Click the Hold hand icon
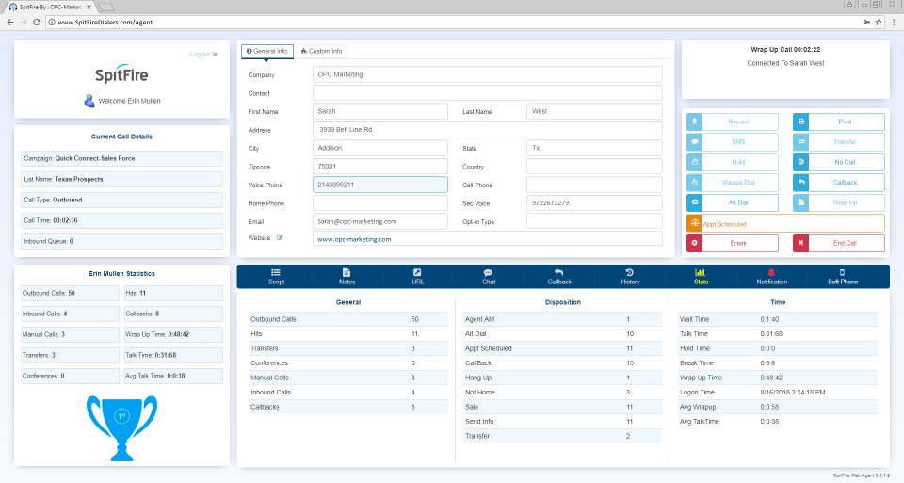Viewport: 904px width, 483px height. point(694,162)
